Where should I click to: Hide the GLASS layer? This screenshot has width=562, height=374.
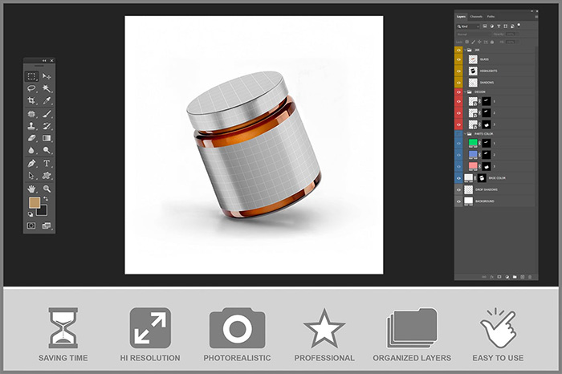pos(458,59)
